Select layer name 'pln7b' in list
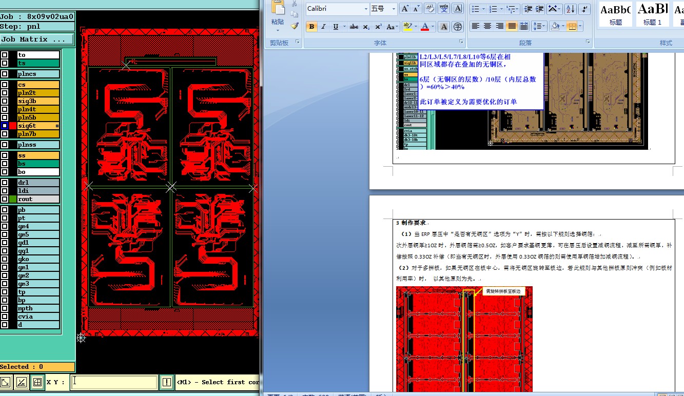684x396 pixels. [x=38, y=134]
